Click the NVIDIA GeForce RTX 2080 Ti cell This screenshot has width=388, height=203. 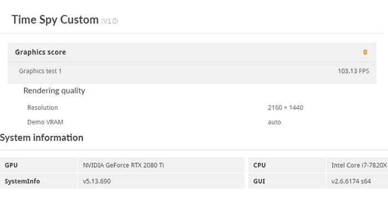click(x=161, y=165)
